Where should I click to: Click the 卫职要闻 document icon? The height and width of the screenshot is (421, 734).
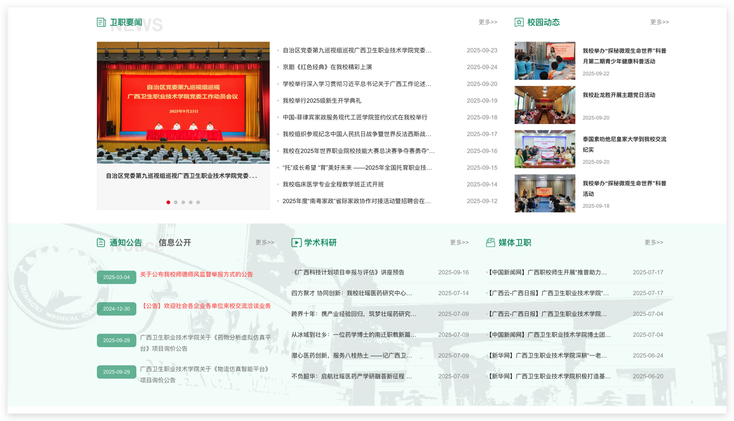[101, 22]
